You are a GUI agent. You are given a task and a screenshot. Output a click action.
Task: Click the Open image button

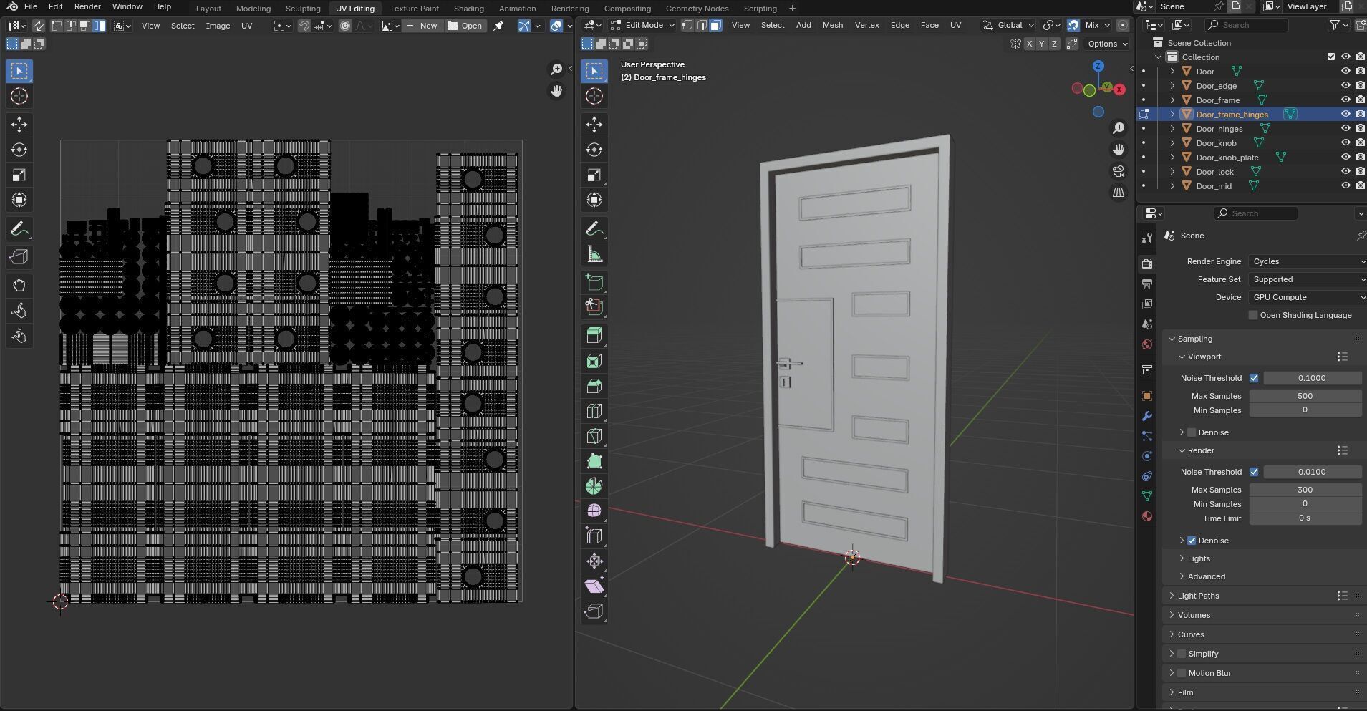point(465,26)
